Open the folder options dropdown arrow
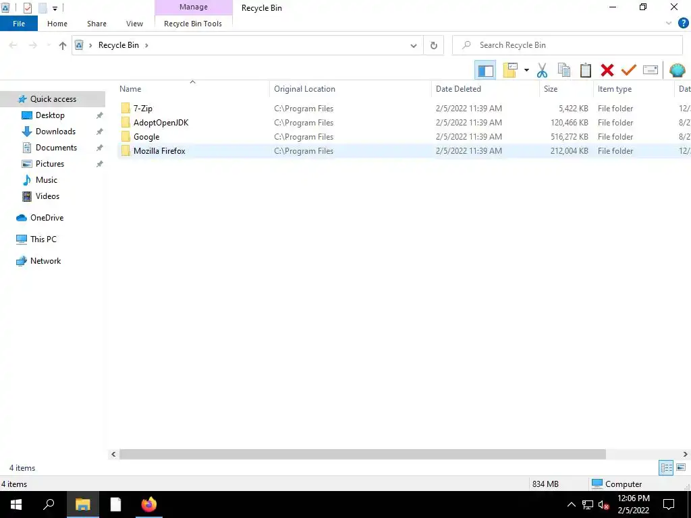This screenshot has width=691, height=518. 526,70
